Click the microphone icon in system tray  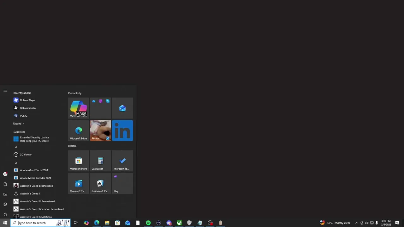pos(377,223)
